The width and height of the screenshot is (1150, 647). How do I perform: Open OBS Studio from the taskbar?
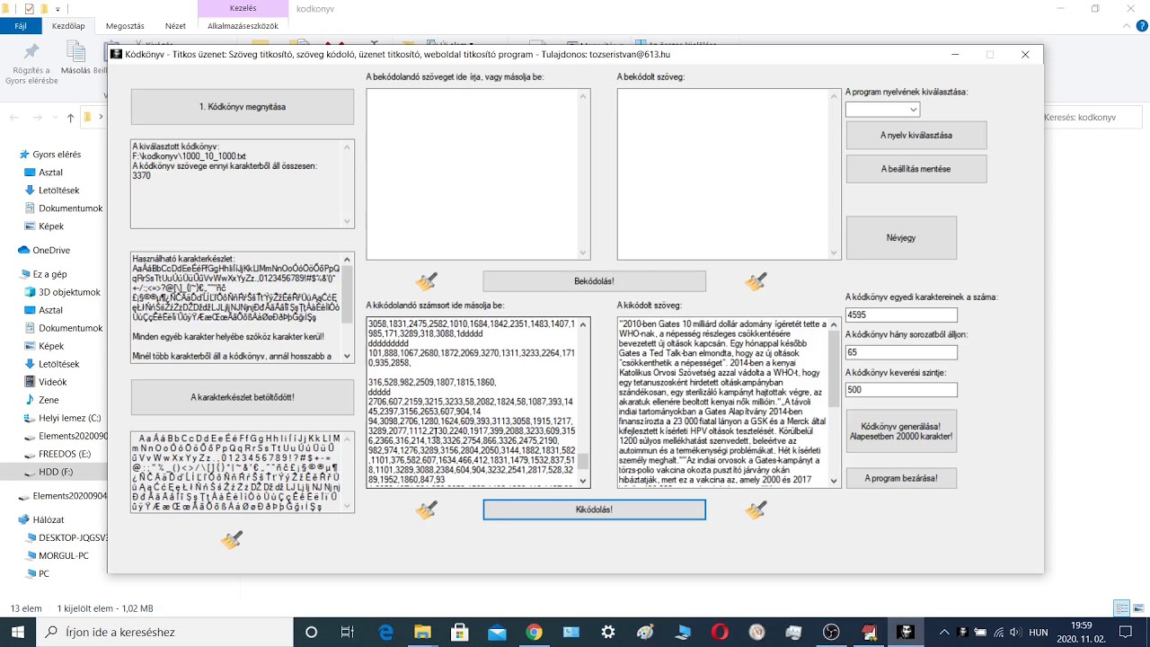(x=831, y=633)
